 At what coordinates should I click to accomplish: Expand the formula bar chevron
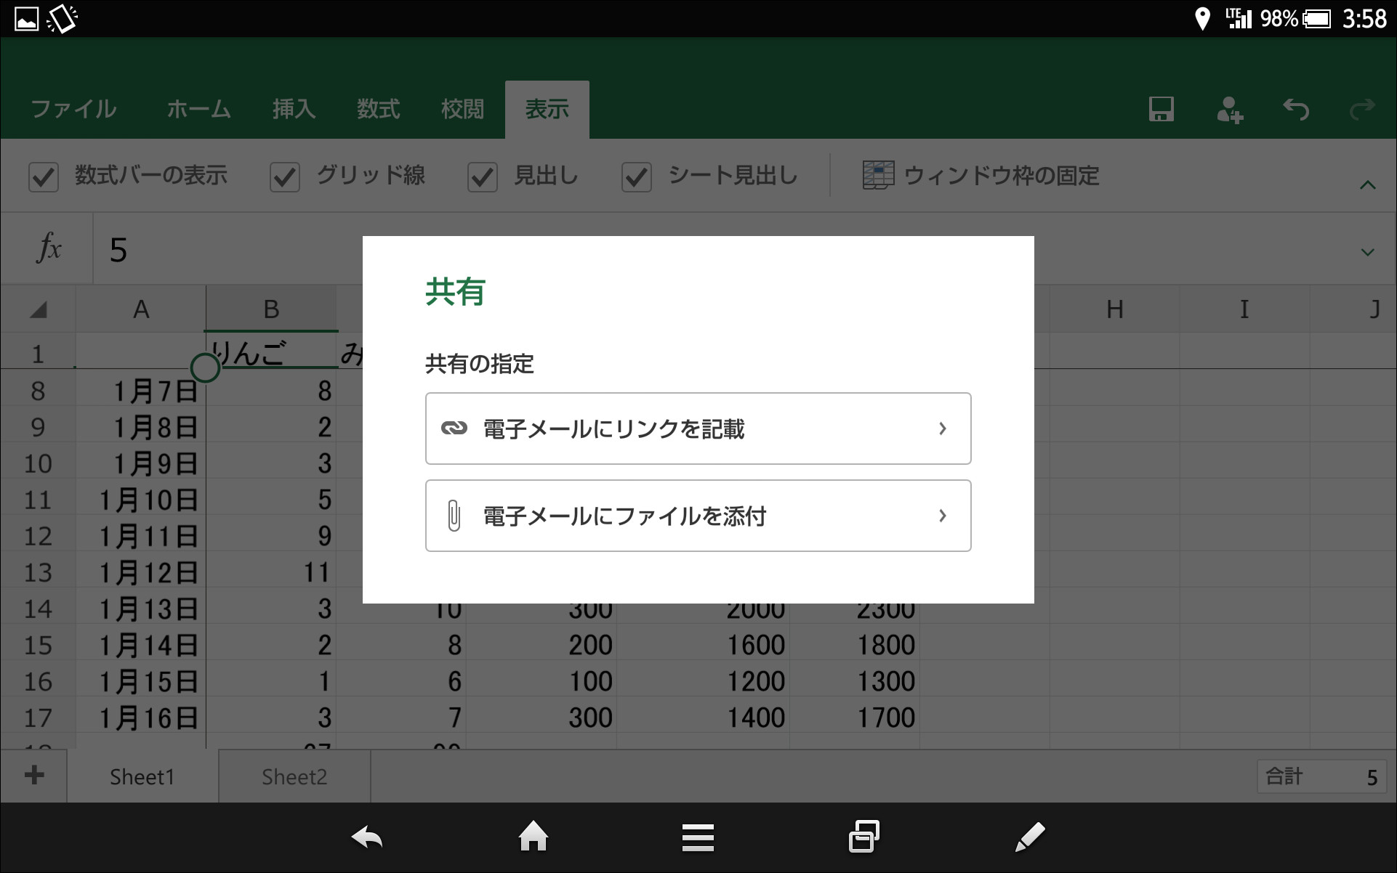point(1366,251)
